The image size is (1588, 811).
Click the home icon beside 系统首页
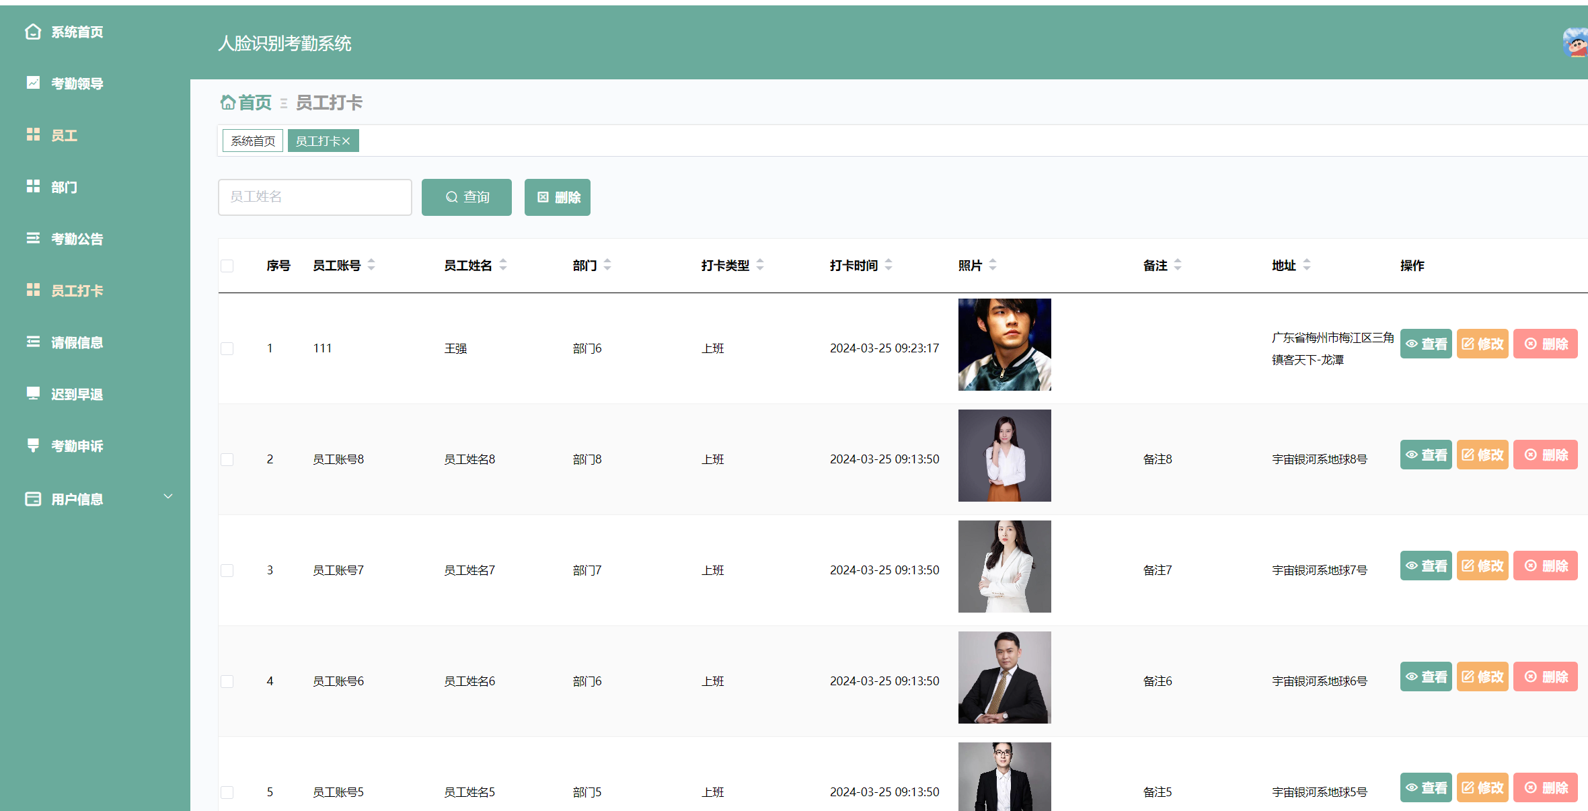tap(33, 32)
